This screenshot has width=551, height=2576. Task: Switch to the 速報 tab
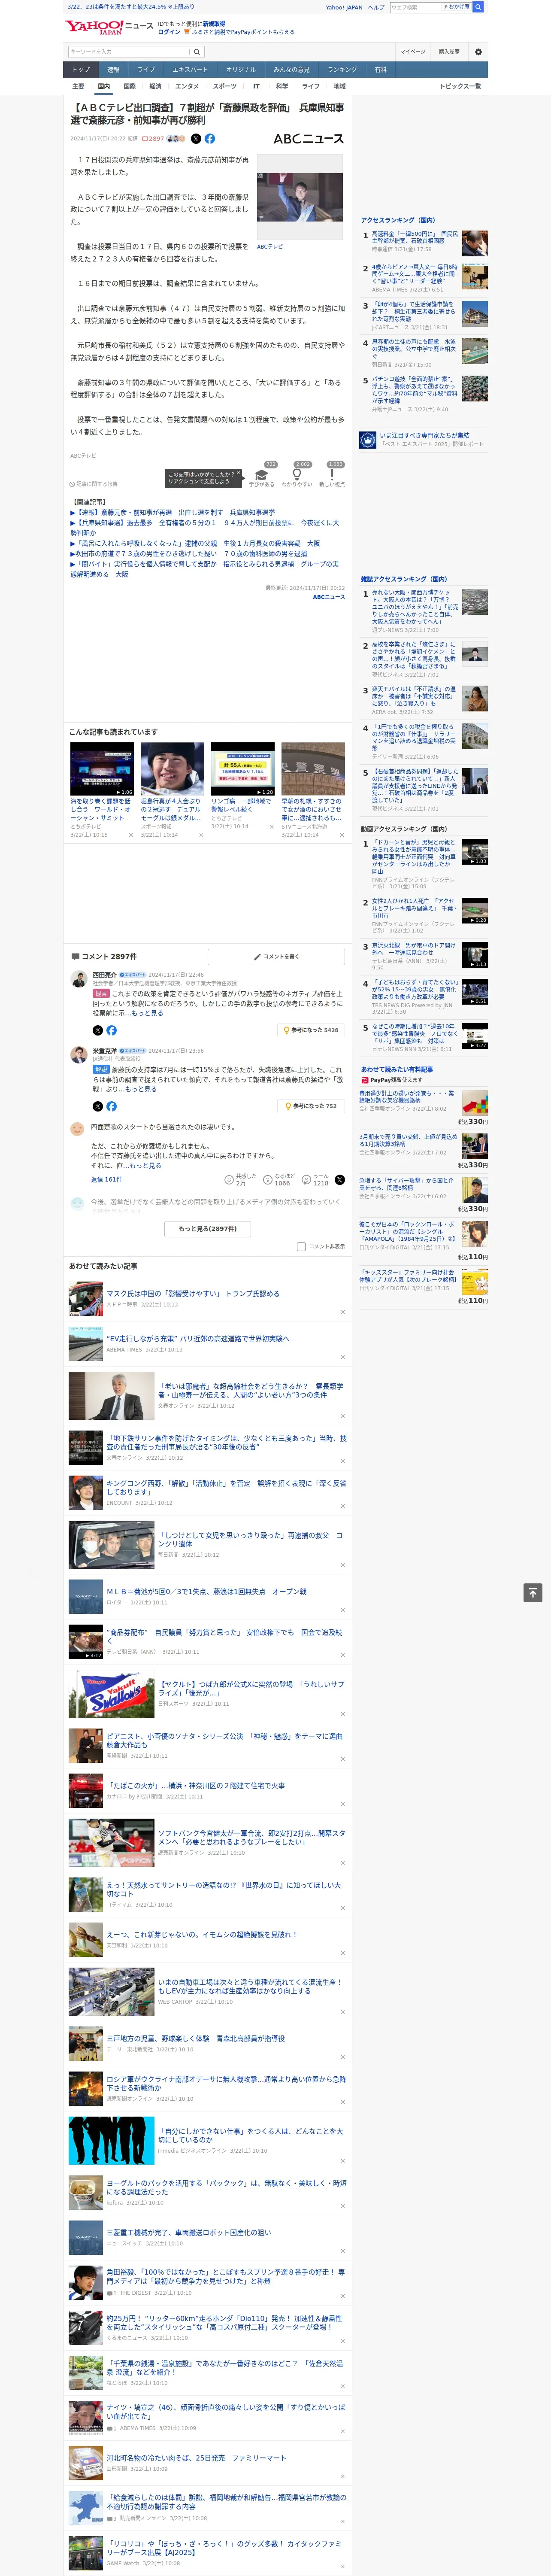[x=113, y=70]
